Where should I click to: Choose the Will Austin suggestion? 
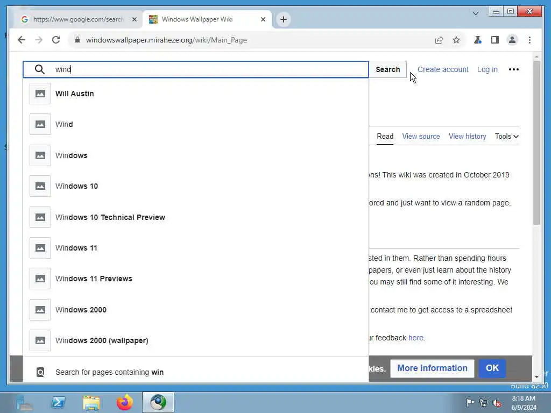pos(196,94)
